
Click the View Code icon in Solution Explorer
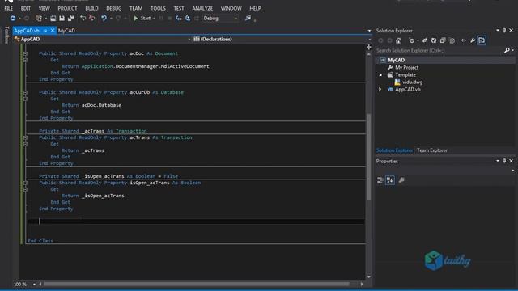[464, 40]
